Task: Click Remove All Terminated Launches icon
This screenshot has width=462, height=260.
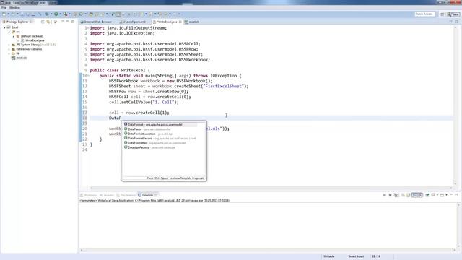Action: pos(396,195)
